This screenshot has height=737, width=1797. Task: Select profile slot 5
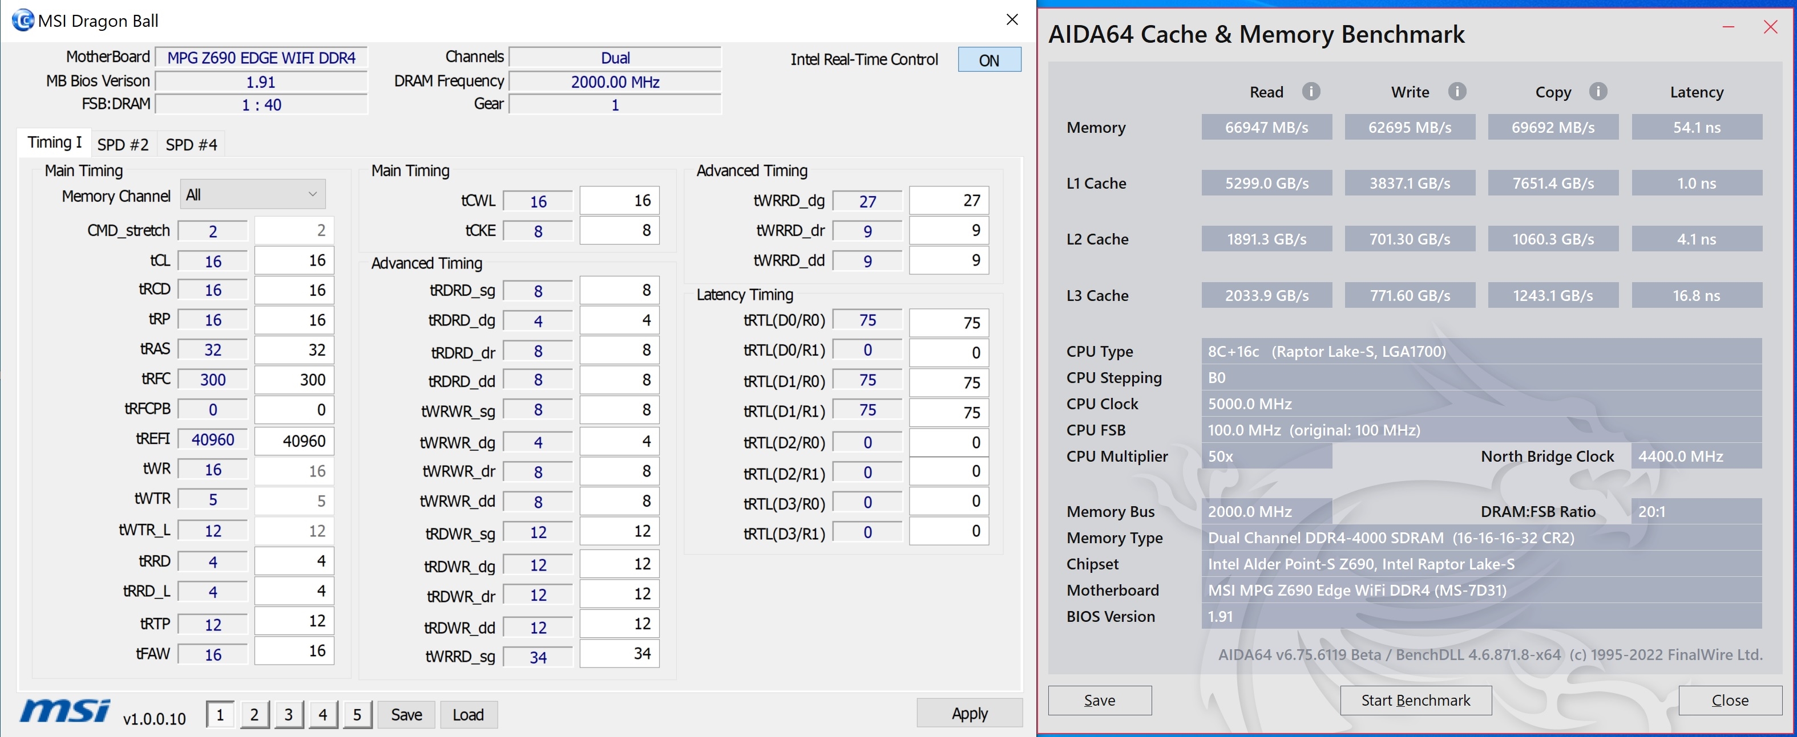click(x=357, y=714)
